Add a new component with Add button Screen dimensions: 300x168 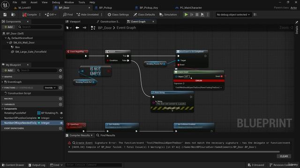point(8,27)
